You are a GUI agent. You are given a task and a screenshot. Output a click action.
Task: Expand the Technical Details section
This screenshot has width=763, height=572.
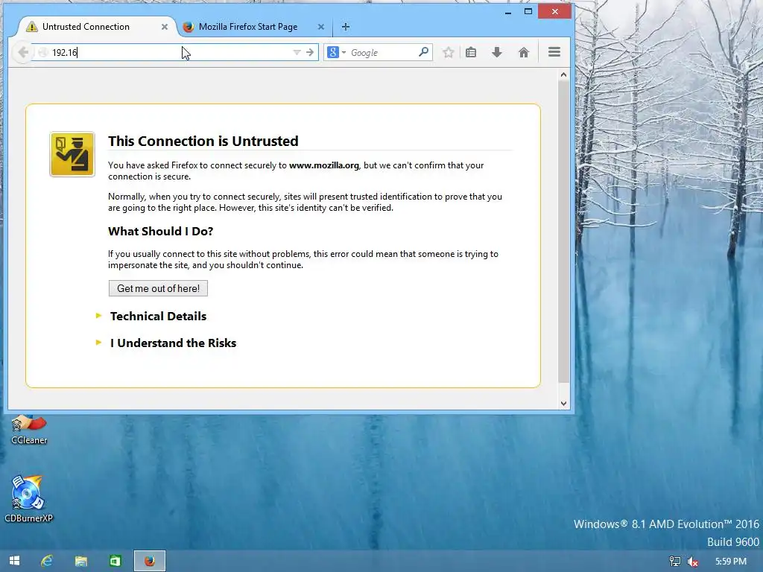152,316
